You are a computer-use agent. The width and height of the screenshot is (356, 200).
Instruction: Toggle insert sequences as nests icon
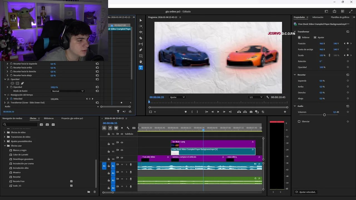104,128
